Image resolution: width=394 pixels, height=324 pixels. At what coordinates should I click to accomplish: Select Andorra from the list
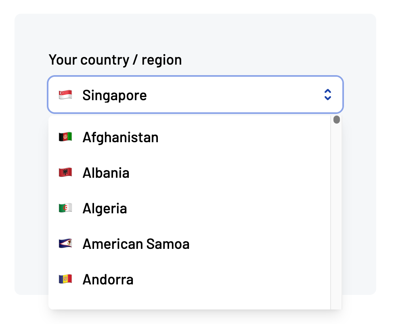(x=108, y=279)
